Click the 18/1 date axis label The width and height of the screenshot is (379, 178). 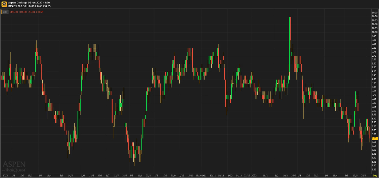265,175
